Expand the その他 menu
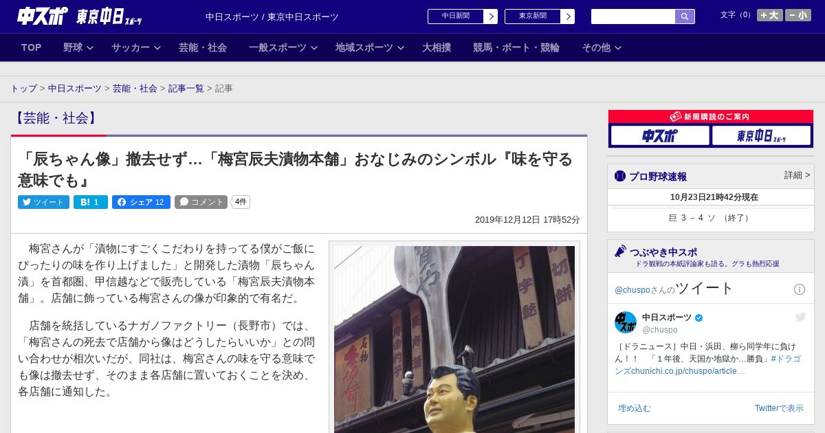825x433 pixels. point(602,47)
